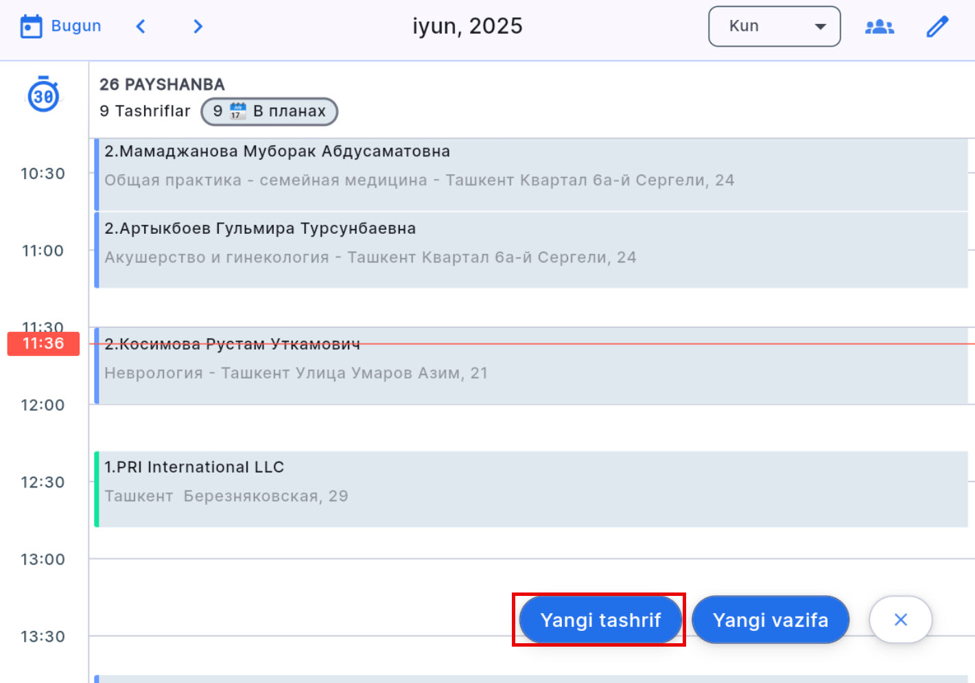Viewport: 975px width, 683px height.
Task: Open Артыкбоев Гульмира Турсунбаевна appointment
Action: [531, 250]
